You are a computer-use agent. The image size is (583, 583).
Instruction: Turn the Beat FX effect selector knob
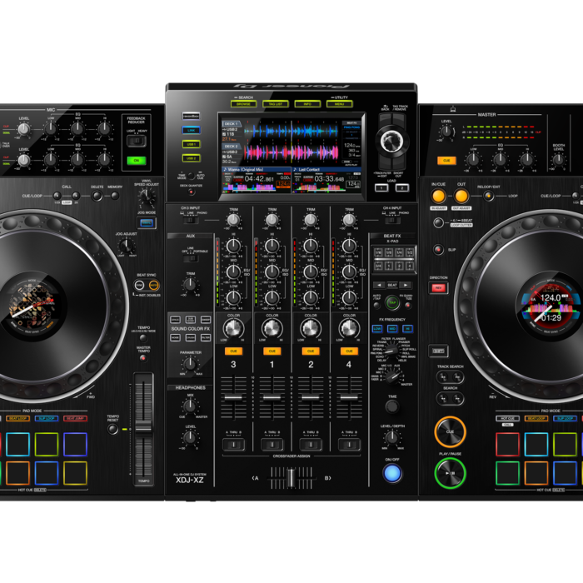(x=391, y=351)
